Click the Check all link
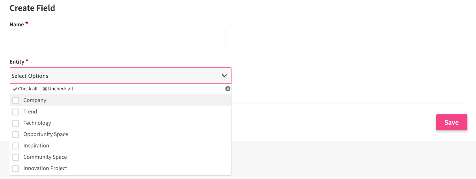 coord(28,88)
